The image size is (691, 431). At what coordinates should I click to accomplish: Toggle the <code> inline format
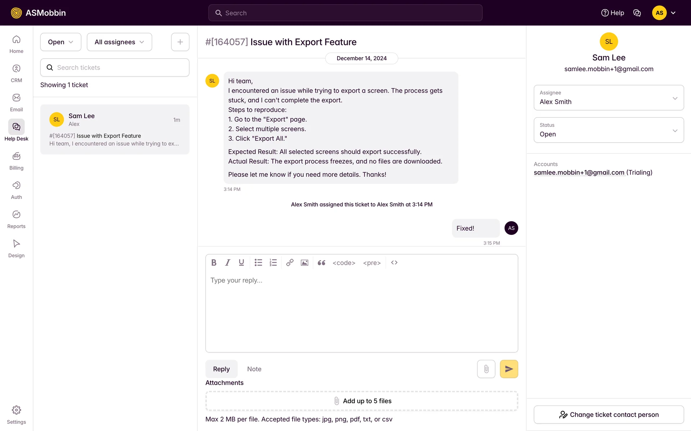point(344,263)
